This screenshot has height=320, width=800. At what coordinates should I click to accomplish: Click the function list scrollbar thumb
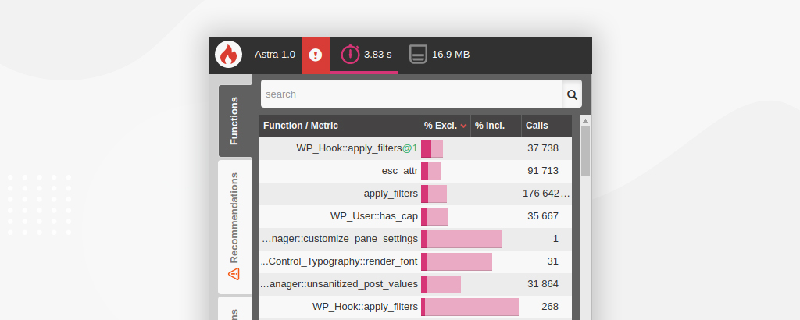[x=586, y=151]
